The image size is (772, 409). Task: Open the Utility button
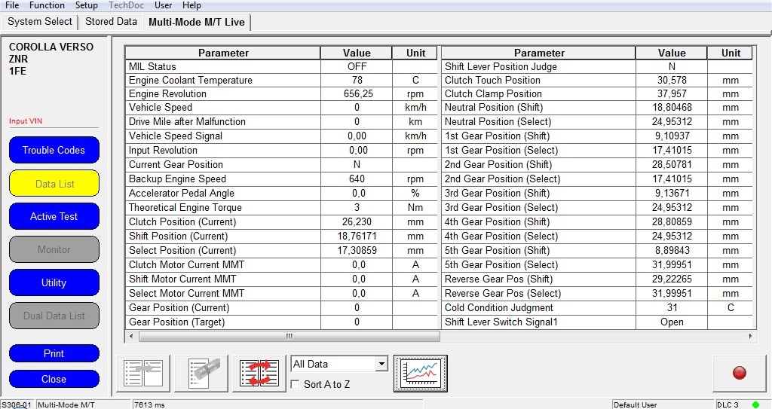tap(54, 282)
